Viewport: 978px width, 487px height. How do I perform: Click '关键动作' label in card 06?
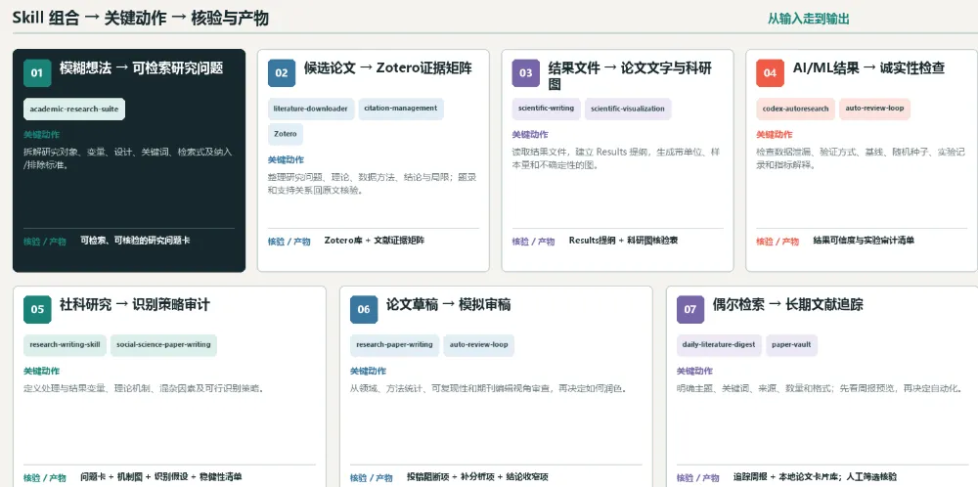coord(368,371)
